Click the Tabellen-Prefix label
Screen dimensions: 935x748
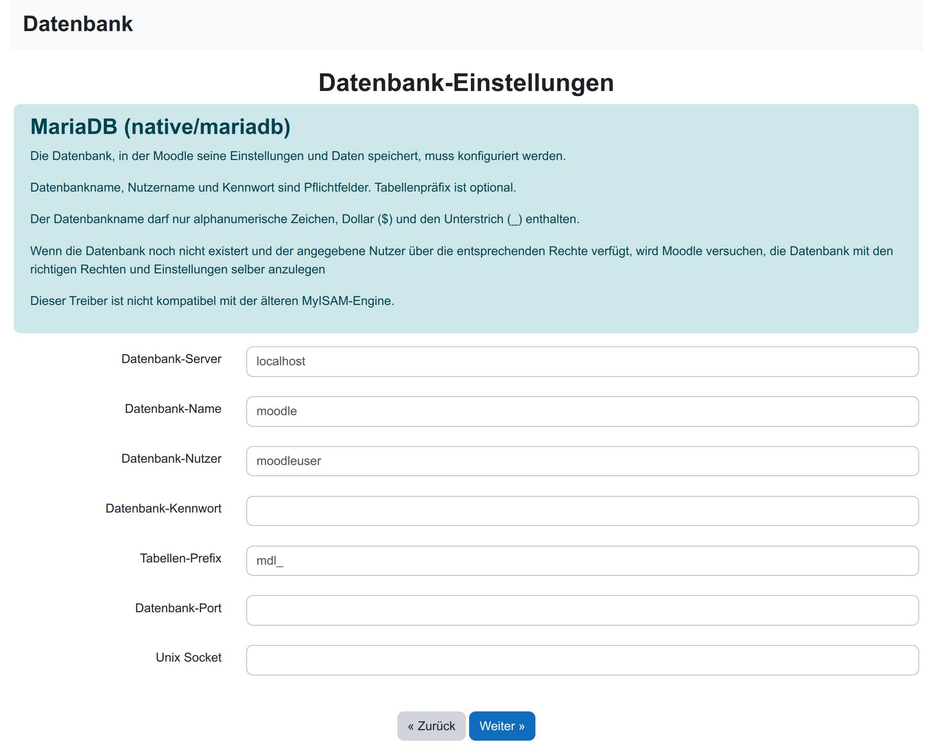pos(181,558)
